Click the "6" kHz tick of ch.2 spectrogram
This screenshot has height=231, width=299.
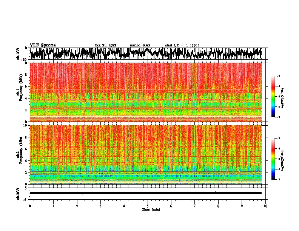point(26,149)
